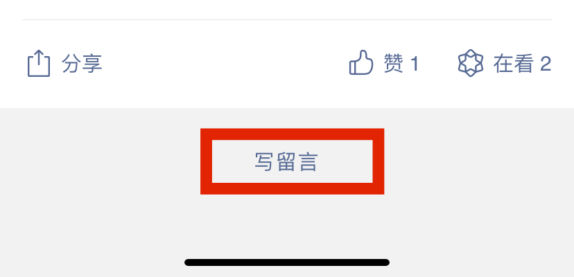The height and width of the screenshot is (277, 574).
Task: Click the thin divider line above 分享
Action: pos(286,19)
